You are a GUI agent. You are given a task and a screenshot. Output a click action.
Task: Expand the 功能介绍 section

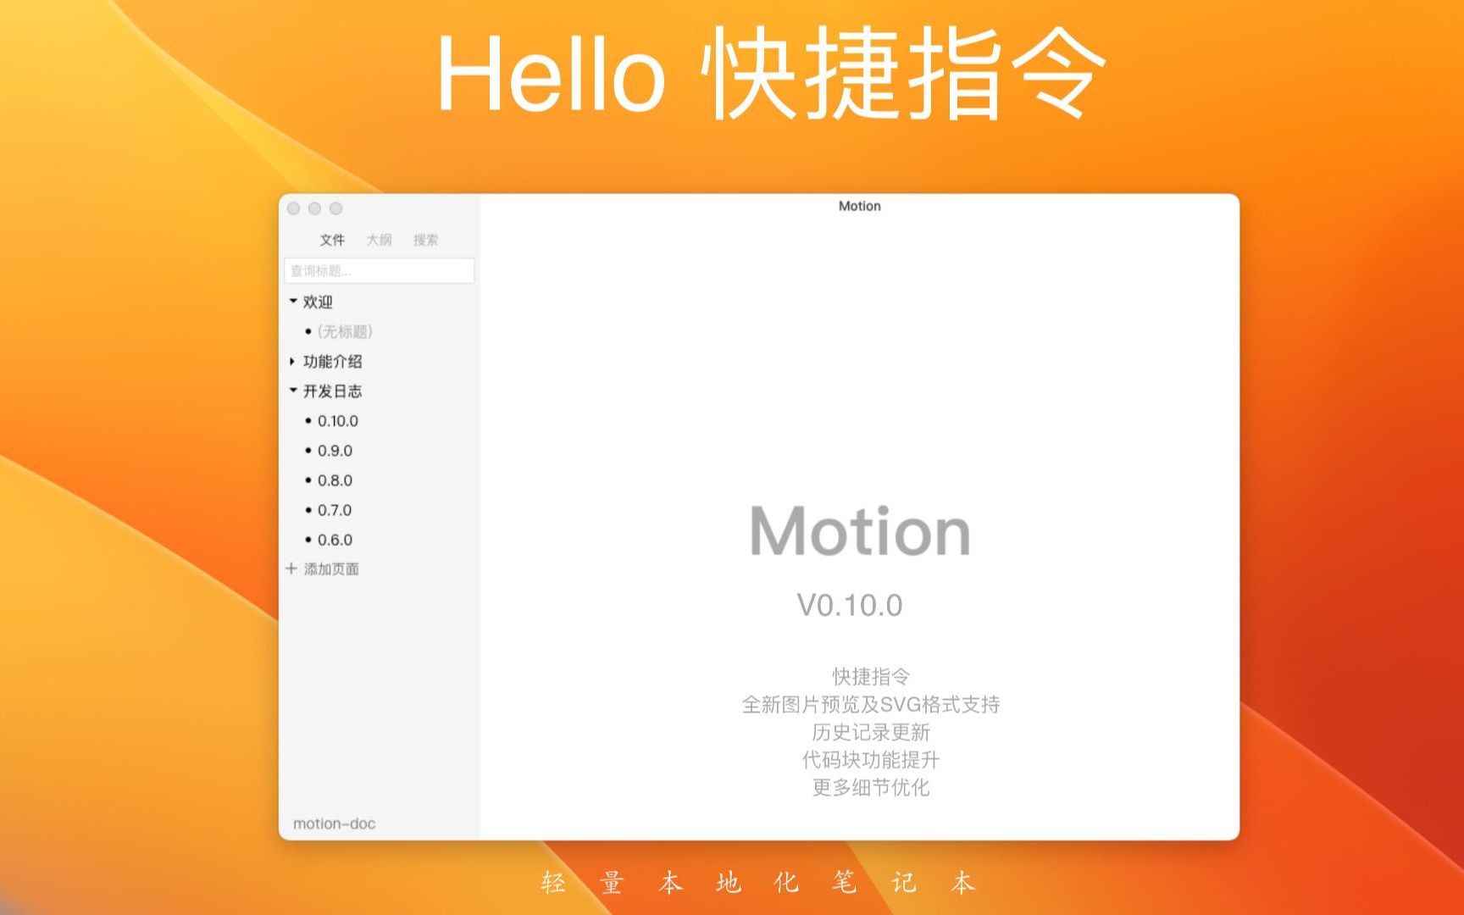pos(291,361)
